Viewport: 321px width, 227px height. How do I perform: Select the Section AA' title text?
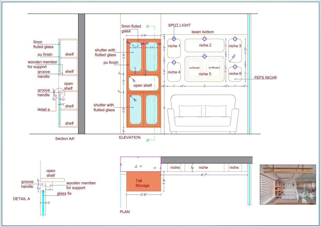(x=65, y=139)
